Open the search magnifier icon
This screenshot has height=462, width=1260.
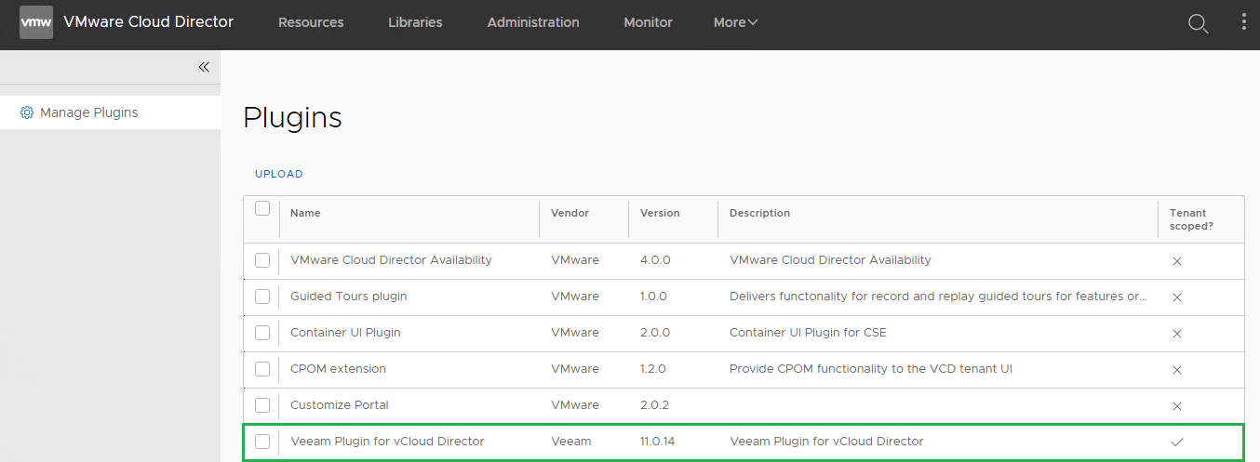[1198, 23]
